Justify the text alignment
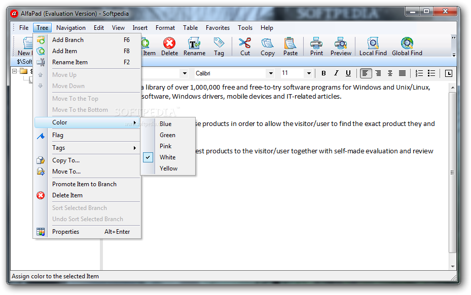Viewport: 471px width, 295px height. 402,73
